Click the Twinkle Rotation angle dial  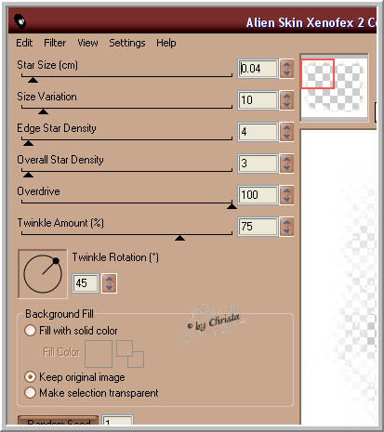(43, 274)
